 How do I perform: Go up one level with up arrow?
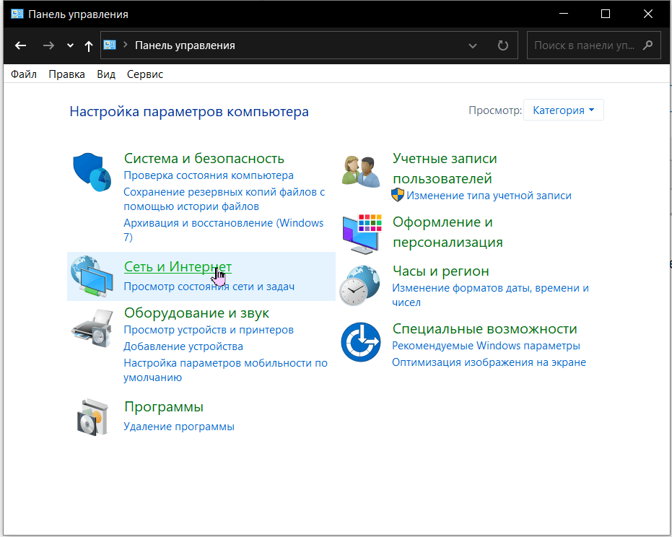click(89, 45)
